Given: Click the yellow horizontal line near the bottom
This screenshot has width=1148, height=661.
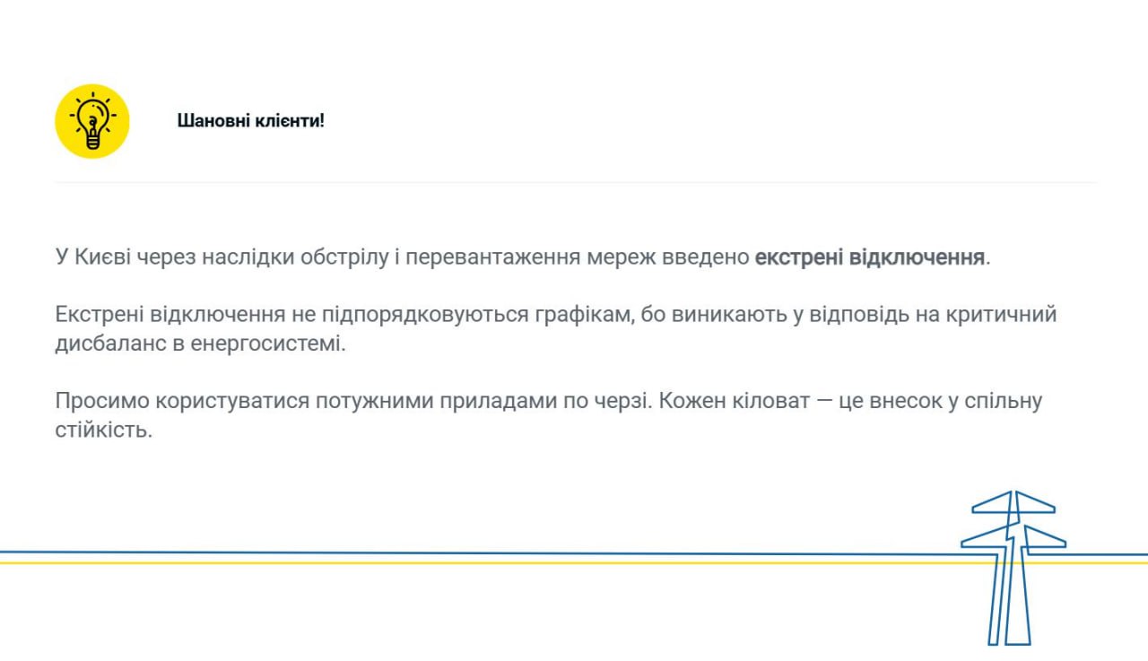Looking at the screenshot, I should pyautogui.click(x=448, y=563).
